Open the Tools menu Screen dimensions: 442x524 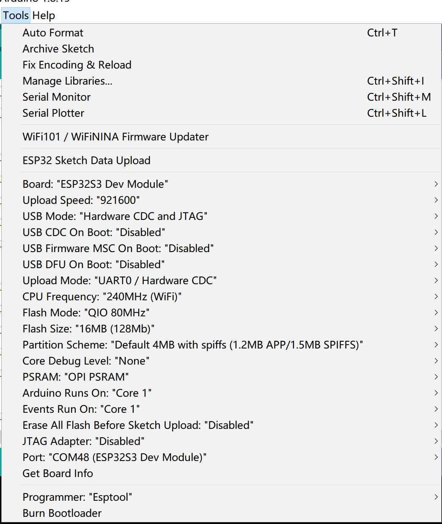16,16
